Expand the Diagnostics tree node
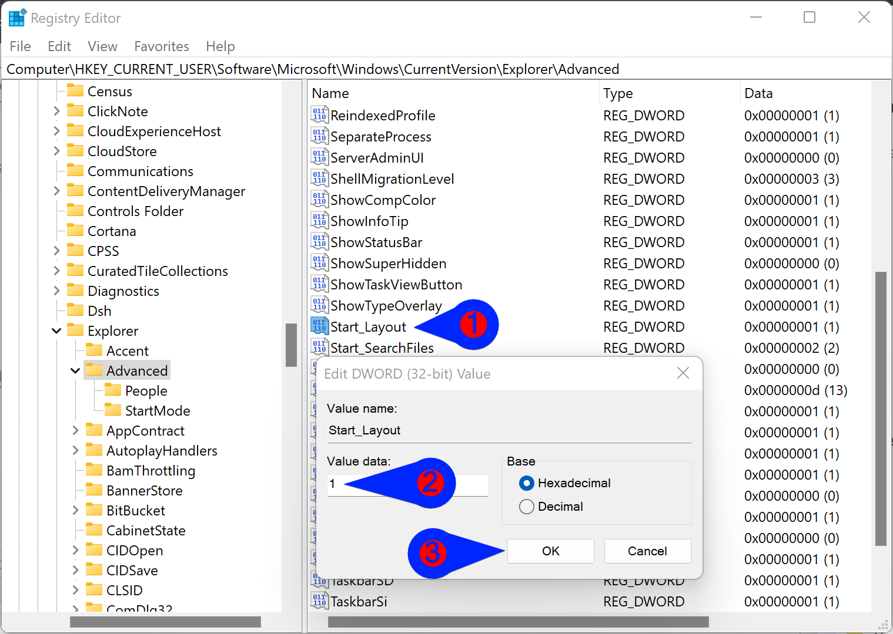The width and height of the screenshot is (893, 634). (x=56, y=291)
